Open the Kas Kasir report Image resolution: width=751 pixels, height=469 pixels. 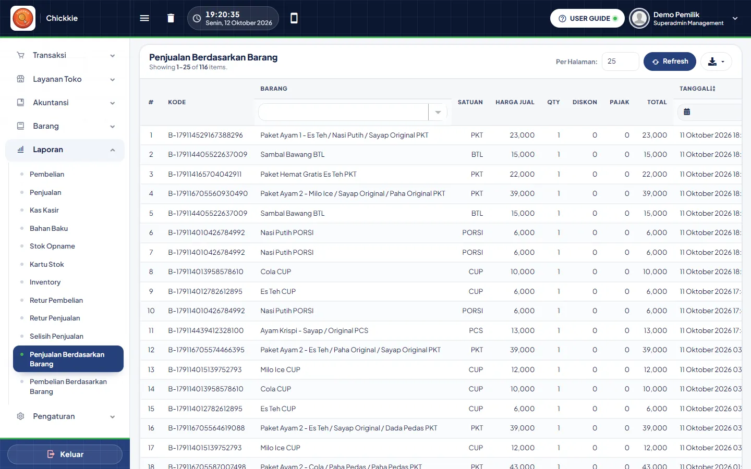point(44,210)
